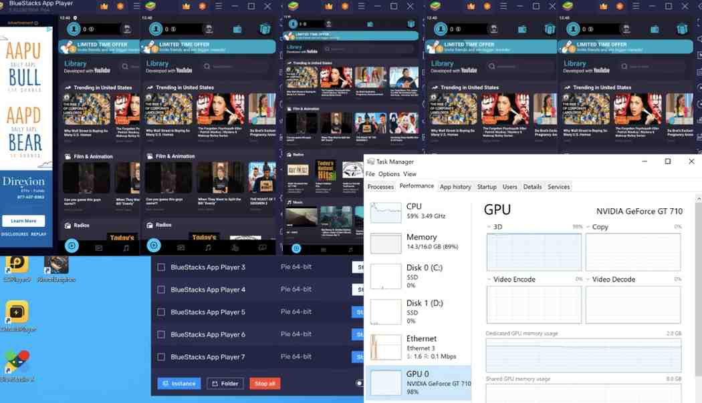
Task: Click chat bubble nav icon in second BlueStacks window
Action: pyautogui.click(x=262, y=247)
